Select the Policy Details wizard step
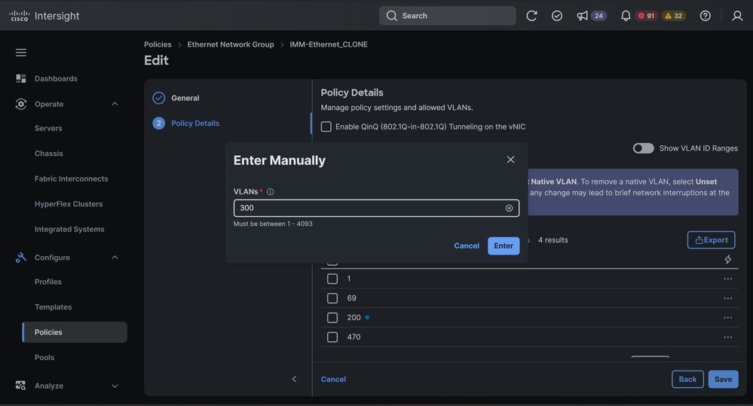The width and height of the screenshot is (753, 406). tap(195, 124)
